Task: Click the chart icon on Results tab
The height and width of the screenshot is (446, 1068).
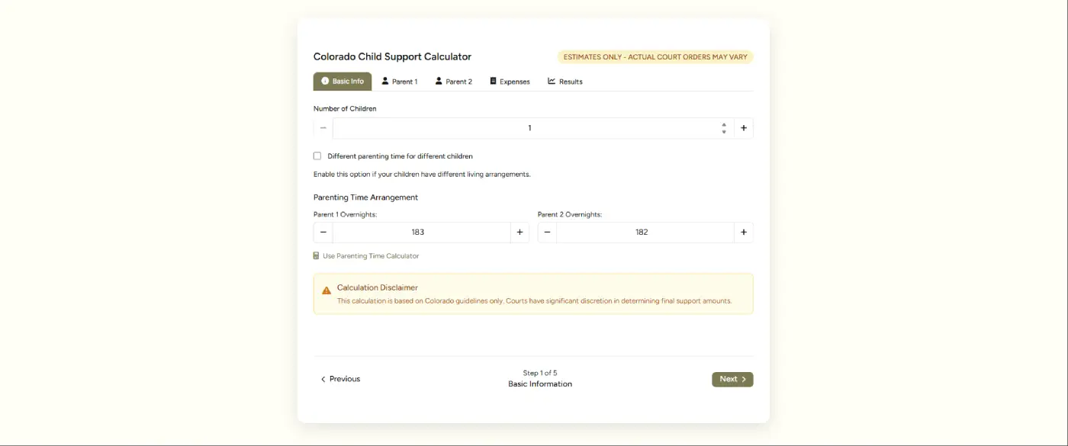Action: (551, 81)
